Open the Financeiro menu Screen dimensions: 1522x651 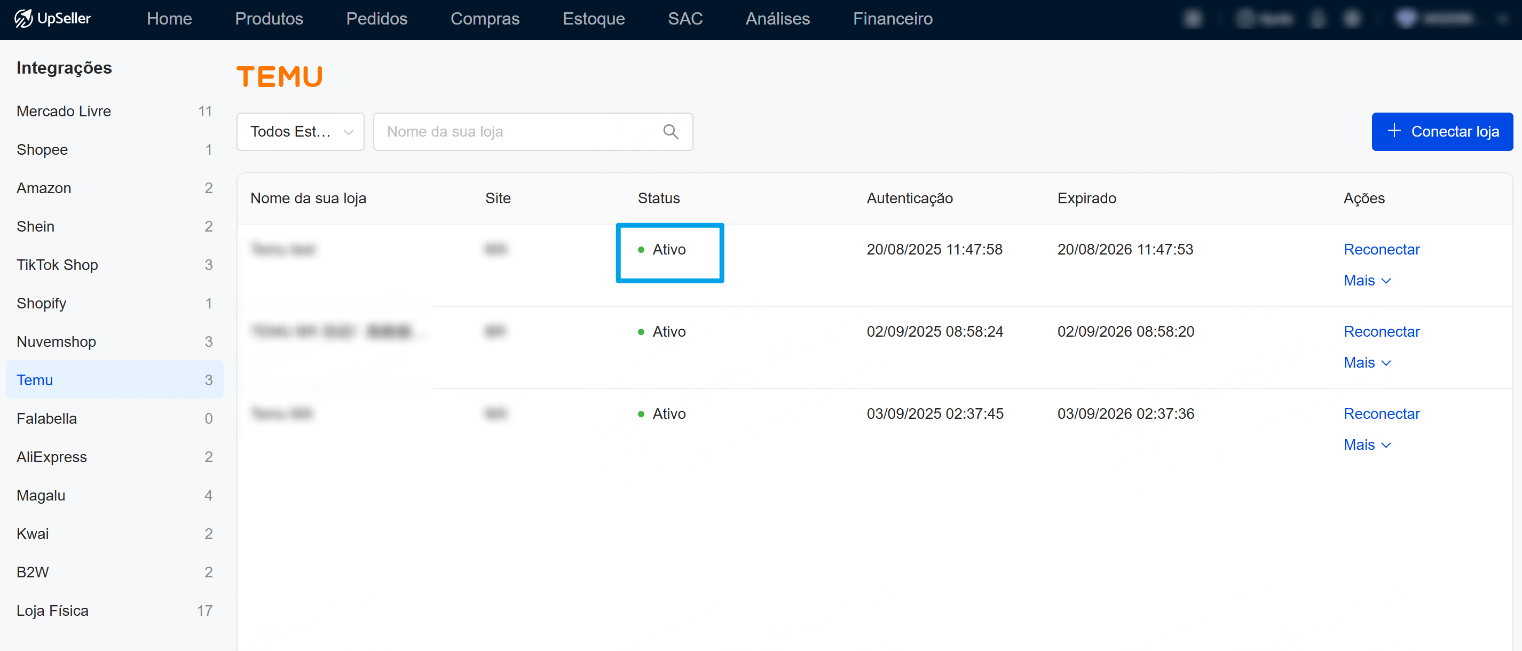point(892,19)
